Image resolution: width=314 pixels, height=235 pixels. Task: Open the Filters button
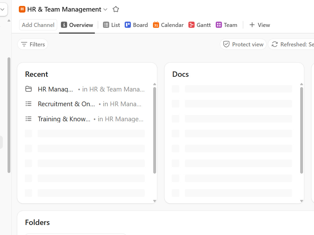pyautogui.click(x=33, y=44)
